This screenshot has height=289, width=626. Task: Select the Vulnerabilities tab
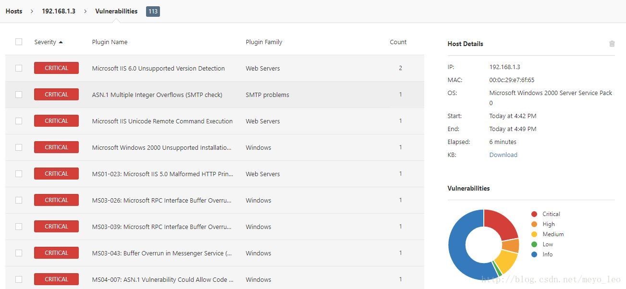point(116,11)
